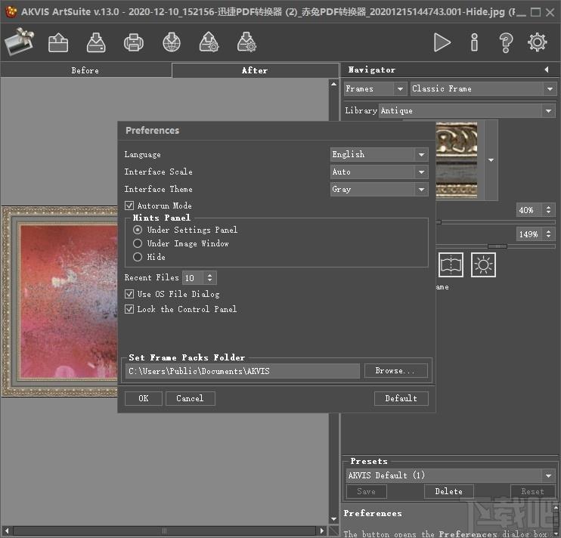Adjust the 149% value stepper
561x538 pixels.
[x=548, y=234]
